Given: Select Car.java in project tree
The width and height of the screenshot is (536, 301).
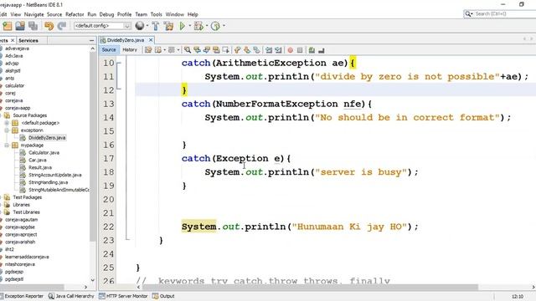Looking at the screenshot, I should (37, 160).
